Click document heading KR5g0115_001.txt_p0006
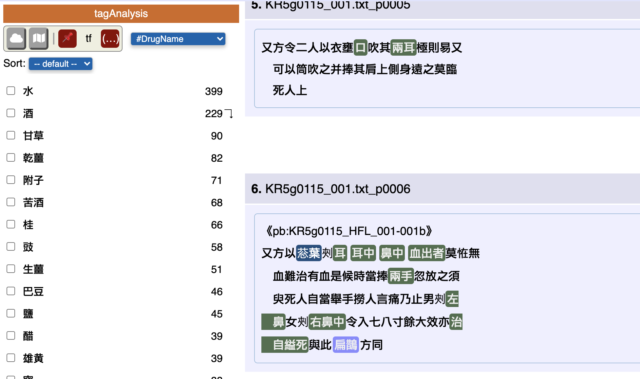 click(337, 189)
